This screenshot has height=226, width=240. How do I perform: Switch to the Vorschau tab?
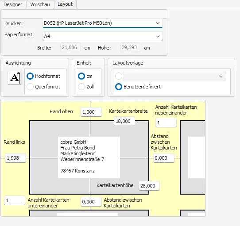coord(40,4)
